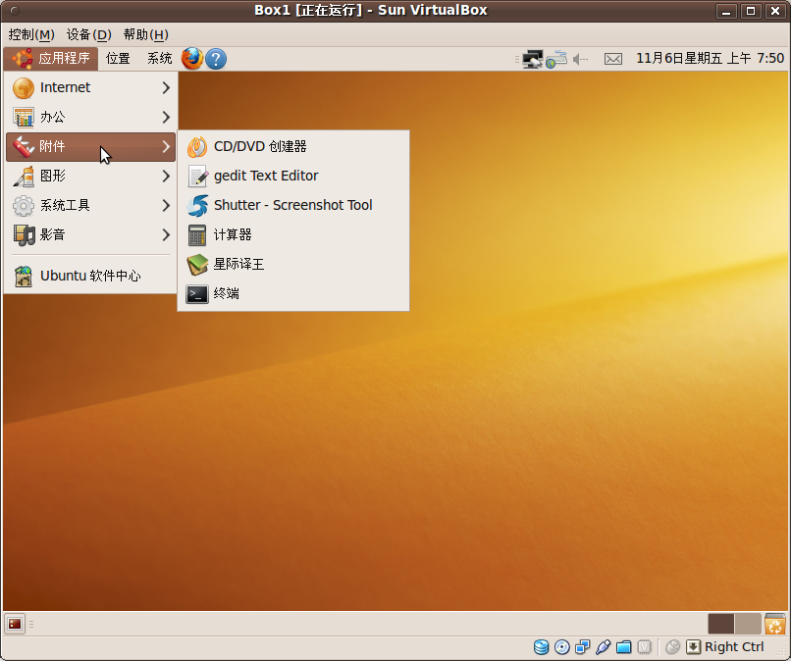Launch Firefox from the top panel
Screen dimensions: 791x661
coord(192,59)
